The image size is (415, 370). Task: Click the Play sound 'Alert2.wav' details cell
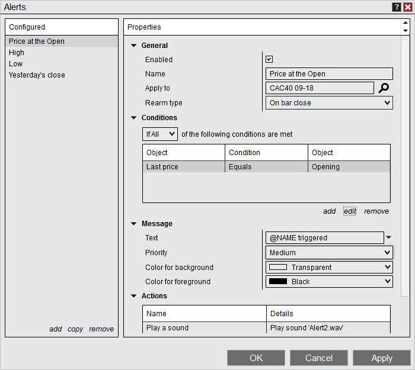coord(328,328)
